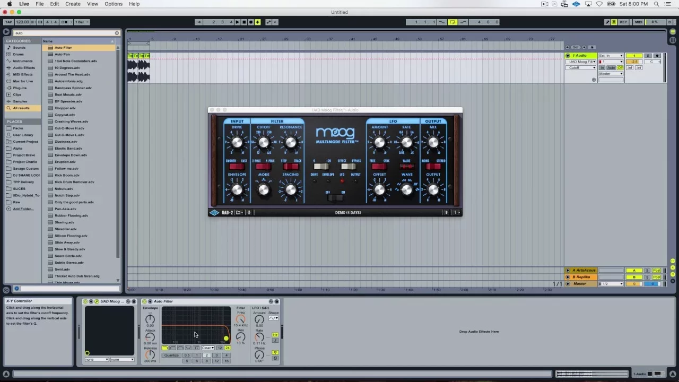This screenshot has height=382, width=679.
Task: Open the View menu
Action: [x=92, y=4]
